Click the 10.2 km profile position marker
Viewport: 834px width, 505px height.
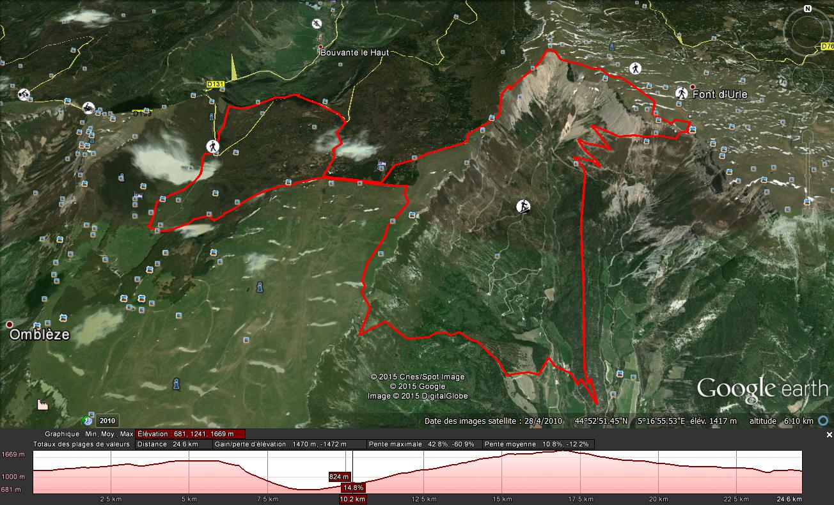coord(352,499)
